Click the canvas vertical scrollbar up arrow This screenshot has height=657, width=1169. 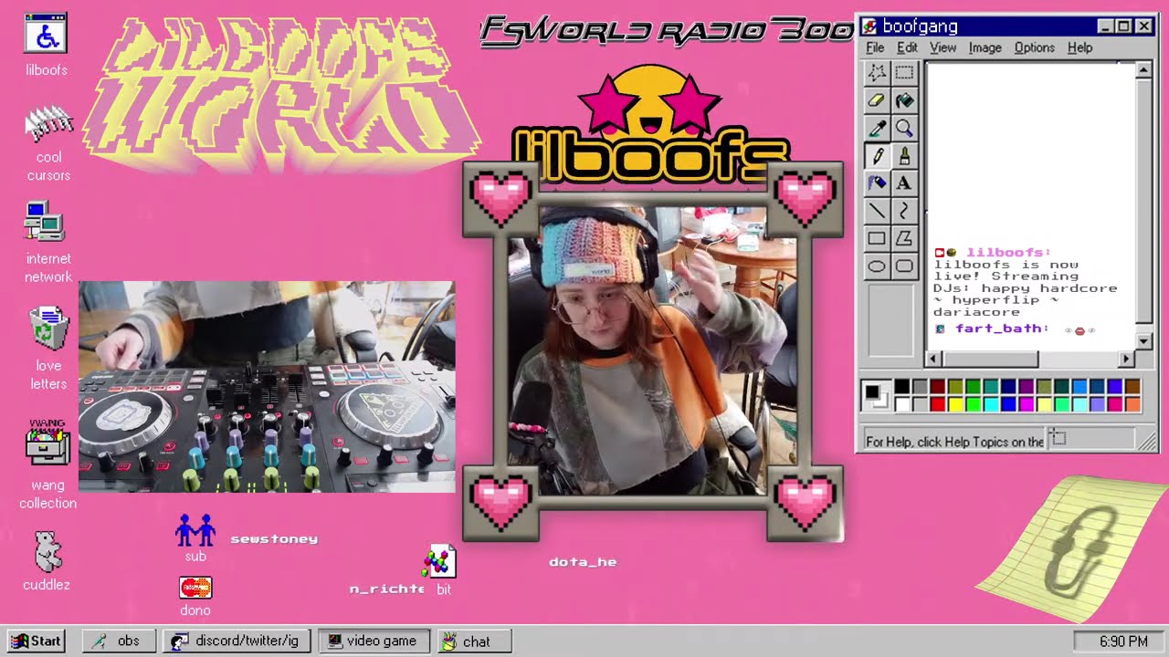(1144, 70)
